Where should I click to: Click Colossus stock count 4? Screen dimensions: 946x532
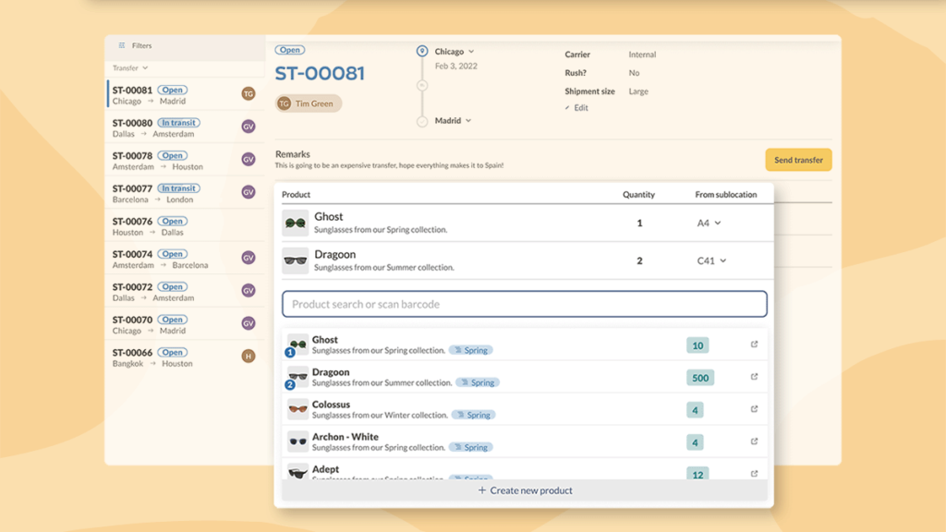coord(695,410)
